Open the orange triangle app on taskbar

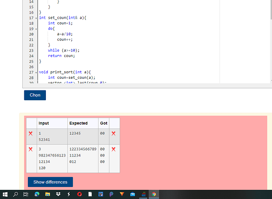122,194
